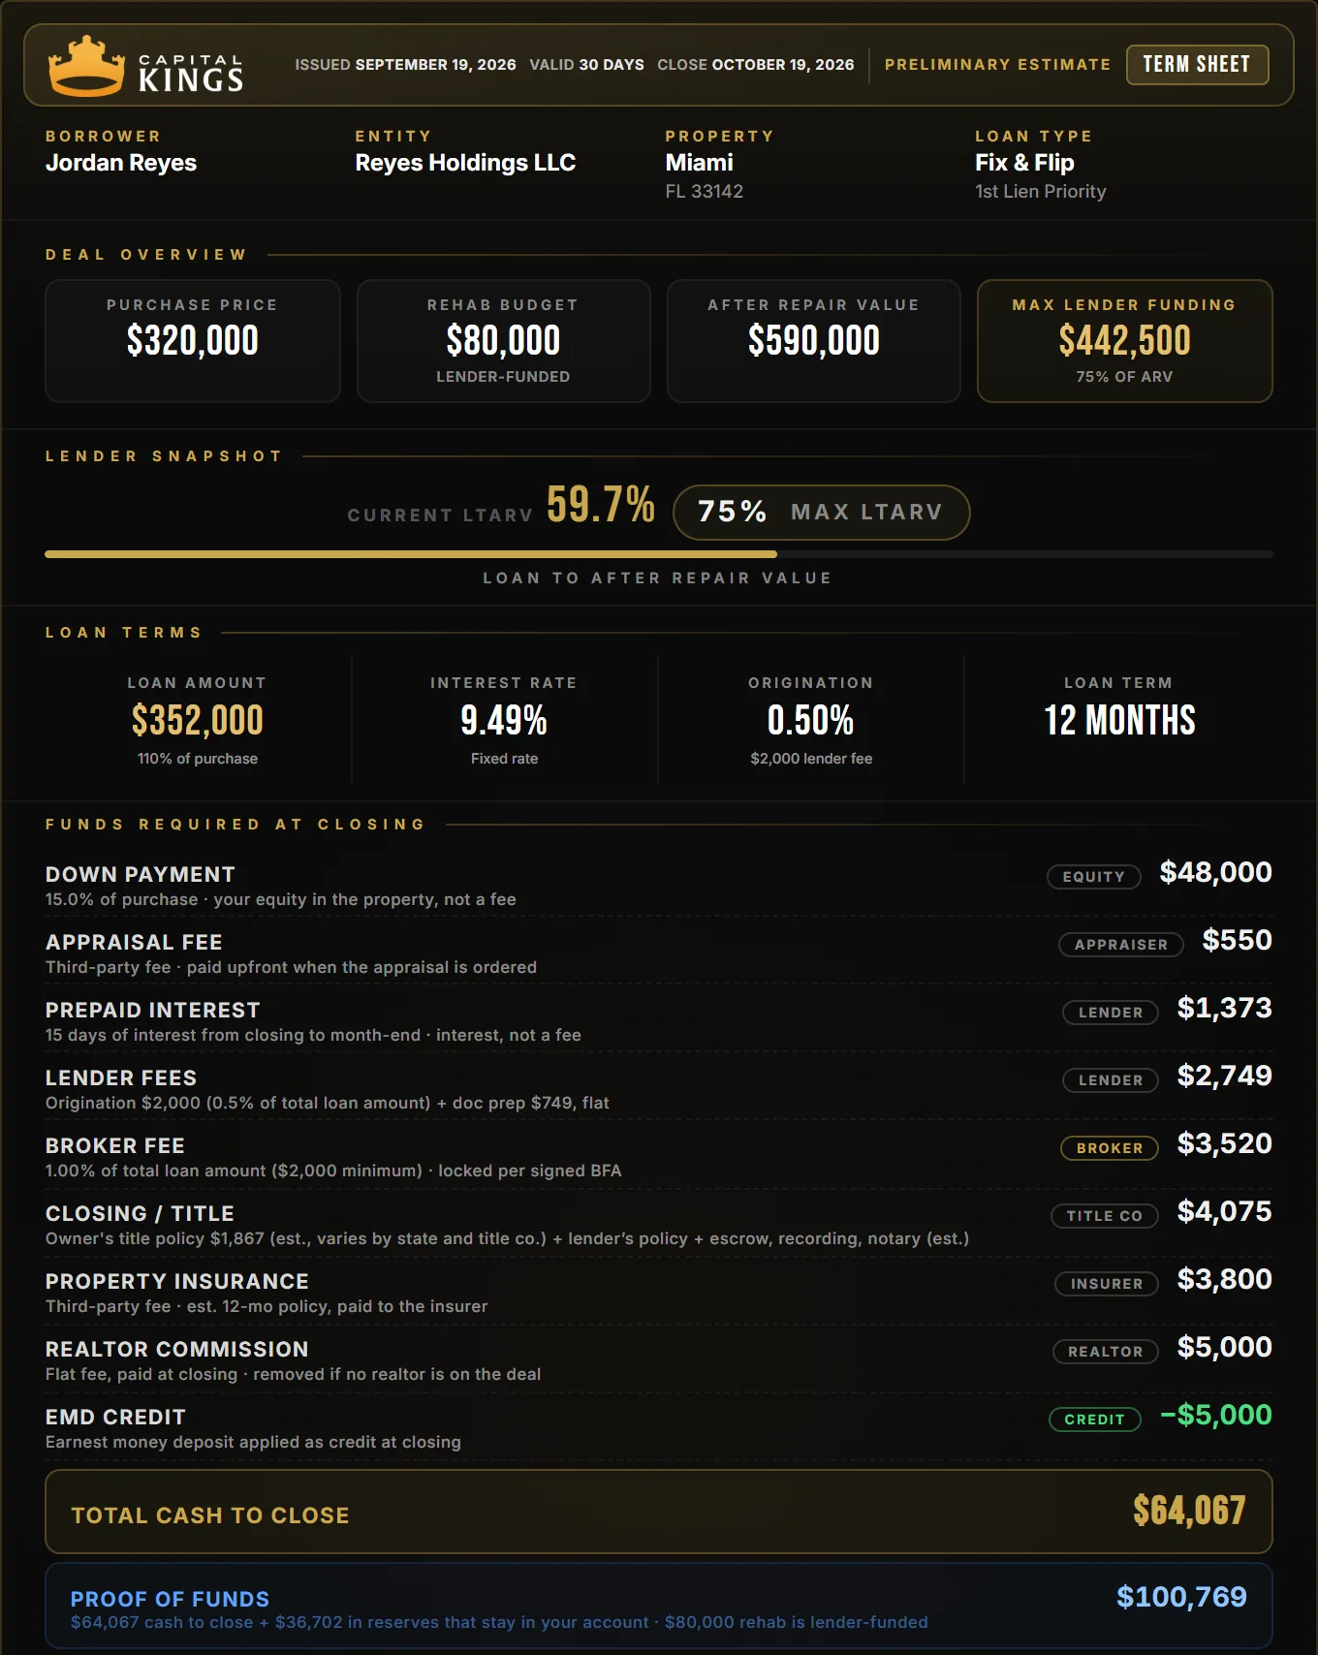Select borrower name Jordan Reyes
This screenshot has height=1655, width=1318.
point(121,163)
